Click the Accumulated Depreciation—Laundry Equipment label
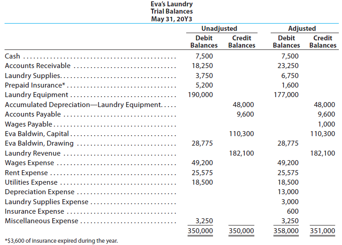 (83, 105)
